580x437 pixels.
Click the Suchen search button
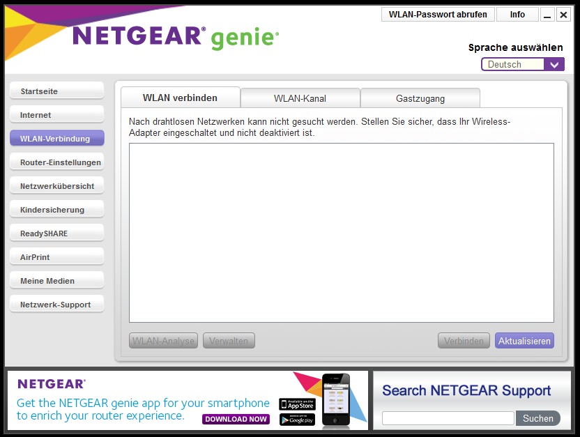pos(538,418)
